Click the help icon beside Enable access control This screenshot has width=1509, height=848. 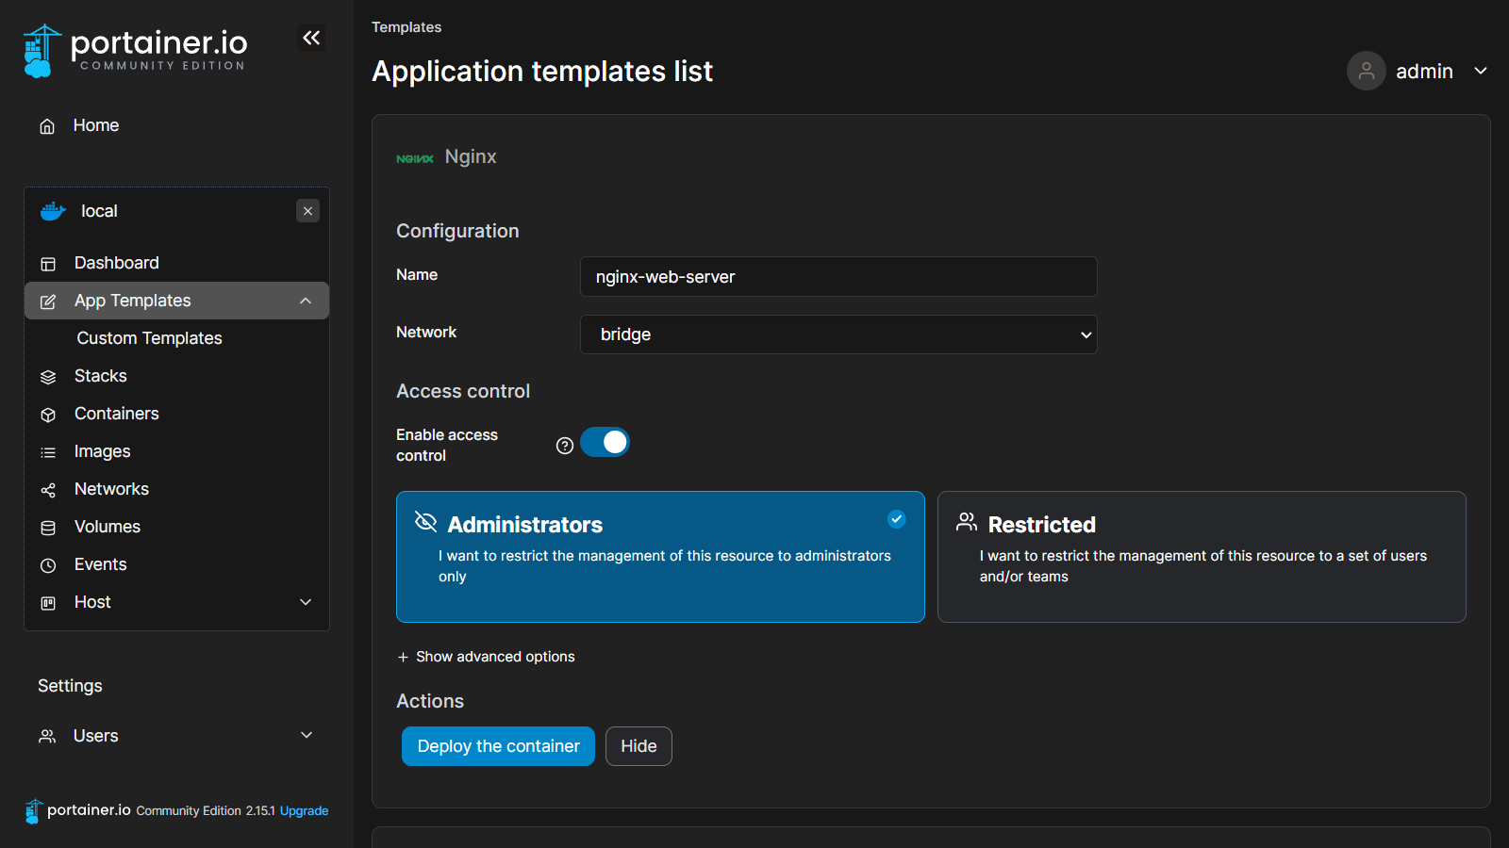tap(565, 446)
